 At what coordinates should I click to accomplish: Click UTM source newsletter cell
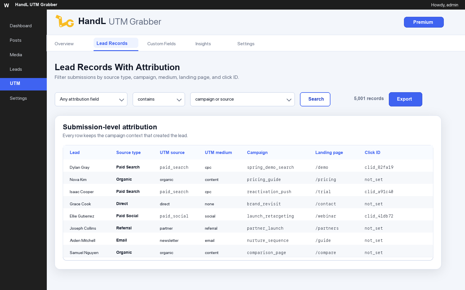click(x=169, y=240)
